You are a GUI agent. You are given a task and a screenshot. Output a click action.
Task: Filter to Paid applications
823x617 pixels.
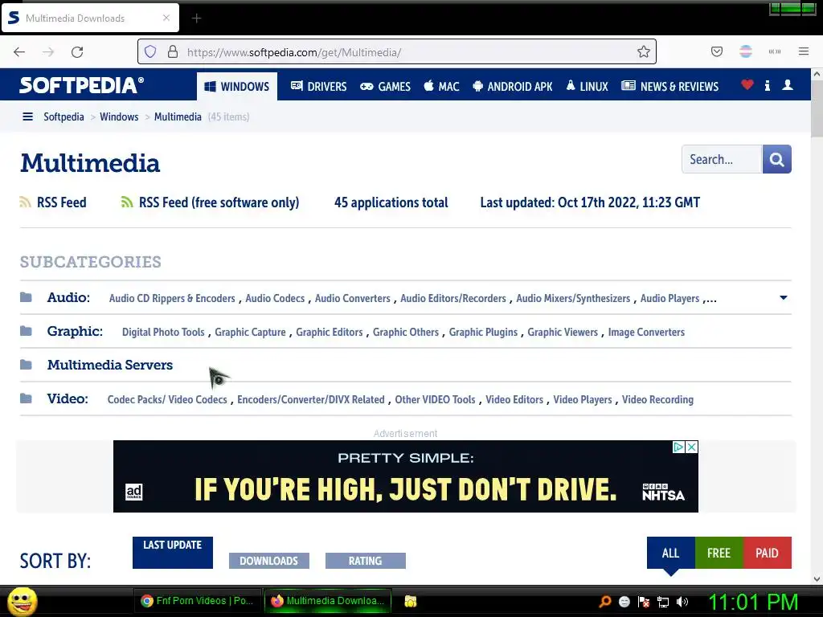(767, 553)
